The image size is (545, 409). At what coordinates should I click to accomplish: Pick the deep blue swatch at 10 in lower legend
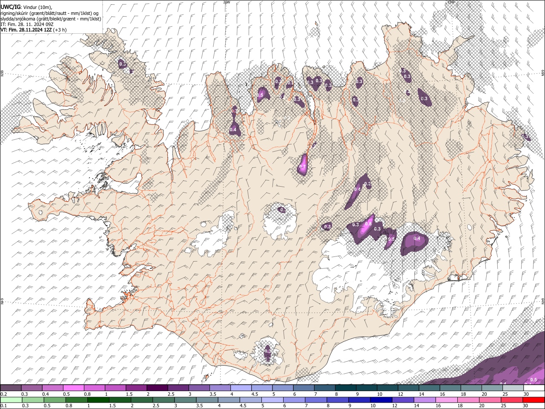click(381, 400)
